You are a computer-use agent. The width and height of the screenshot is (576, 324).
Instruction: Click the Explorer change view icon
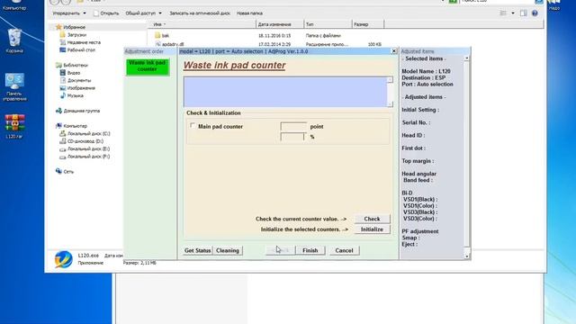[x=503, y=13]
